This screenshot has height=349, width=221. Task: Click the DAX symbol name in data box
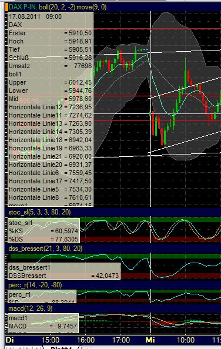click(15, 25)
